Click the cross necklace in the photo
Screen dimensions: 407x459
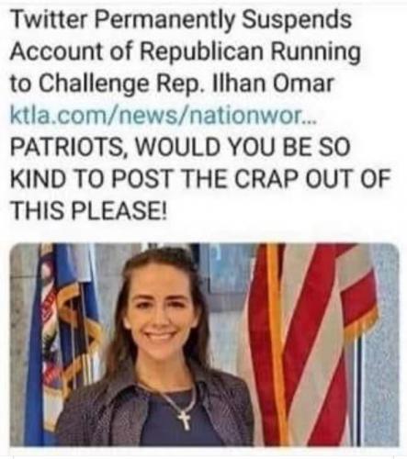tap(185, 420)
